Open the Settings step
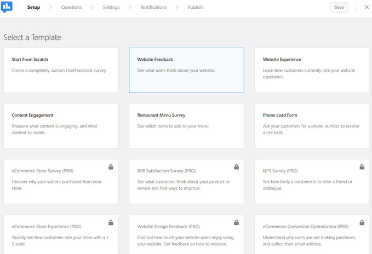Viewport: 372px width, 254px height. [111, 7]
